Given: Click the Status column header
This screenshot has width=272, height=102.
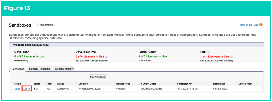Looking at the screenshot, I should pos(60,84).
